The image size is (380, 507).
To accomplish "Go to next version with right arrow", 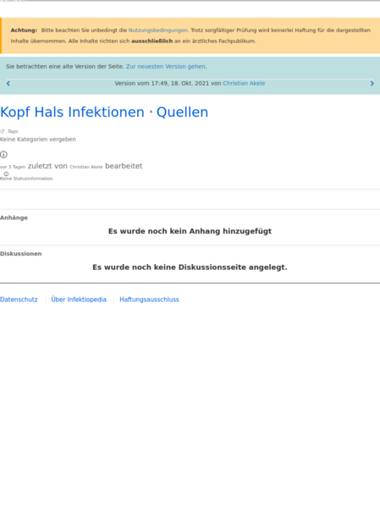I will point(372,84).
